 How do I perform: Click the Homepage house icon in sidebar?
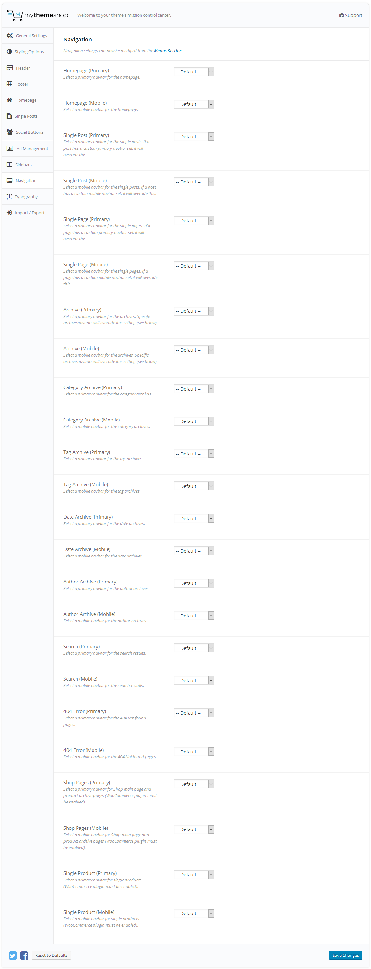tap(9, 100)
